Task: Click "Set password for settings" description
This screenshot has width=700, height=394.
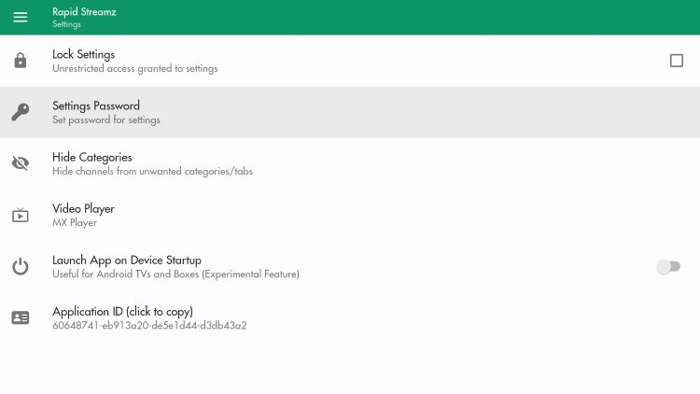Action: (x=106, y=120)
